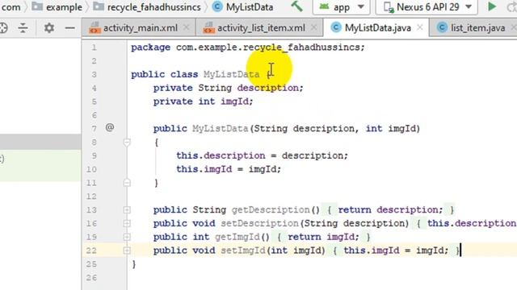The height and width of the screenshot is (290, 517).
Task: Click setDescription method name
Action: coord(259,224)
